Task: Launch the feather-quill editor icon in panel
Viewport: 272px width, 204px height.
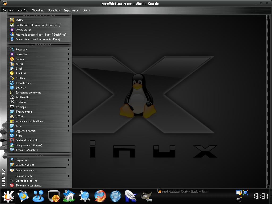Action: pyautogui.click(x=131, y=196)
